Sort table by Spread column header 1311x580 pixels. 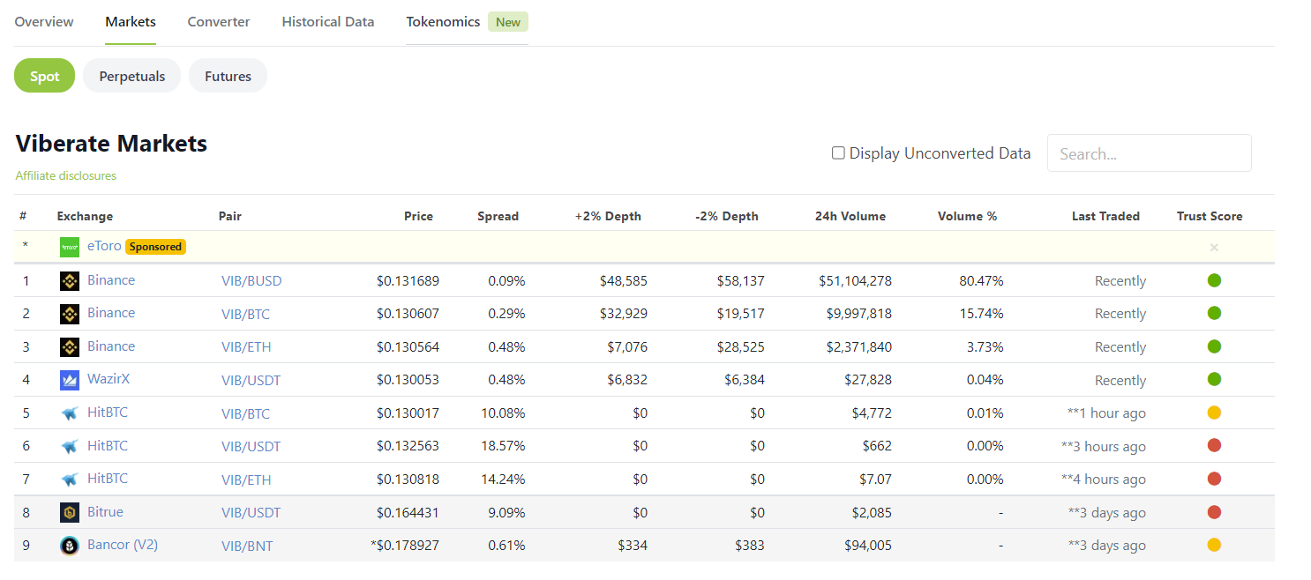498,216
